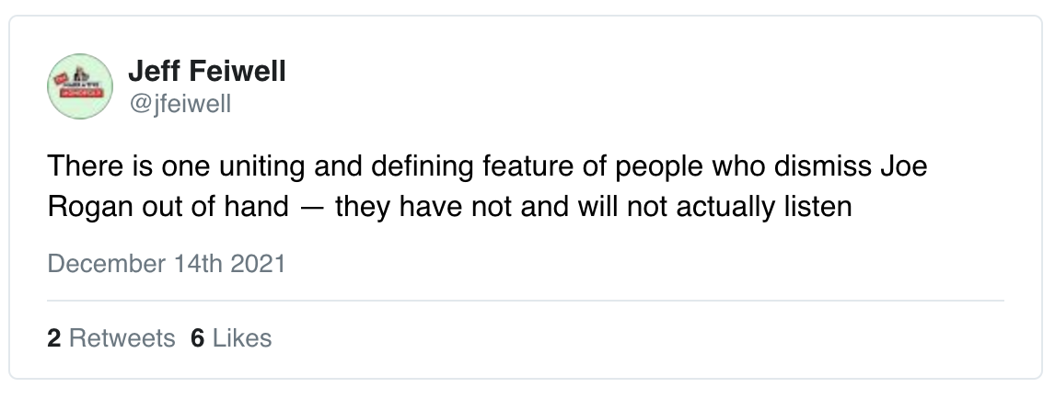This screenshot has width=1055, height=399.
Task: Click the second line of the tweet text
Action: click(449, 207)
